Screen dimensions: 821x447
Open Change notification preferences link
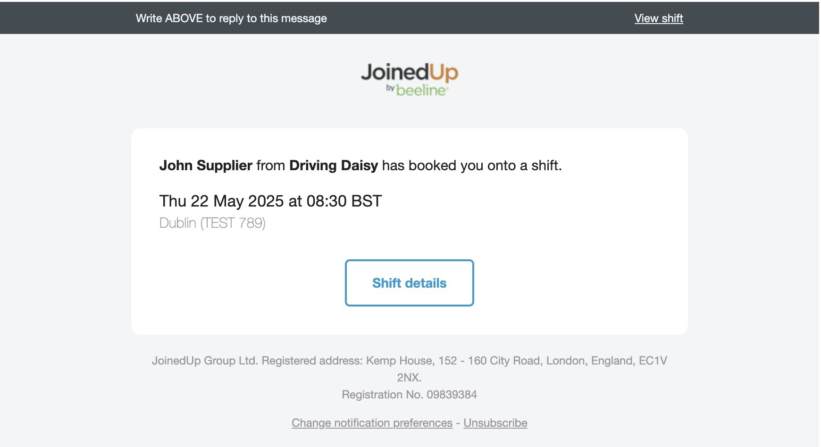(x=372, y=423)
